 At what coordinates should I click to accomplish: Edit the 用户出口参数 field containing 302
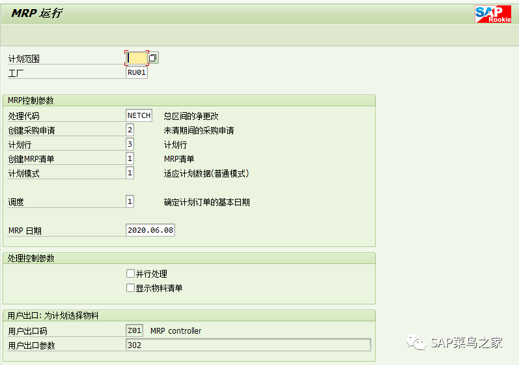[248, 345]
